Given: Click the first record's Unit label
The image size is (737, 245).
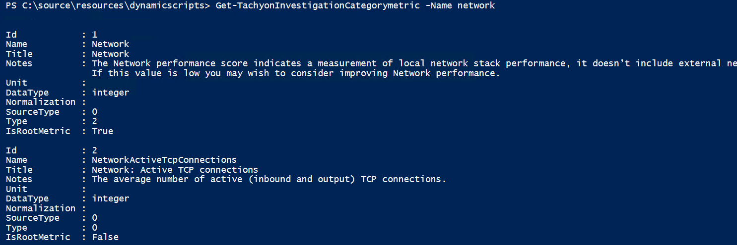Looking at the screenshot, I should 16,83.
